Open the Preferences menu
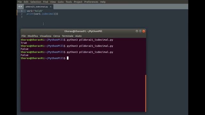 pos(91,2)
